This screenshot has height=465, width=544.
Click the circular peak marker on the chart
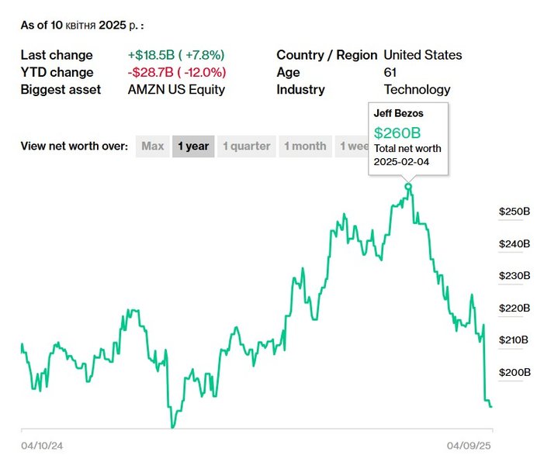(x=409, y=187)
